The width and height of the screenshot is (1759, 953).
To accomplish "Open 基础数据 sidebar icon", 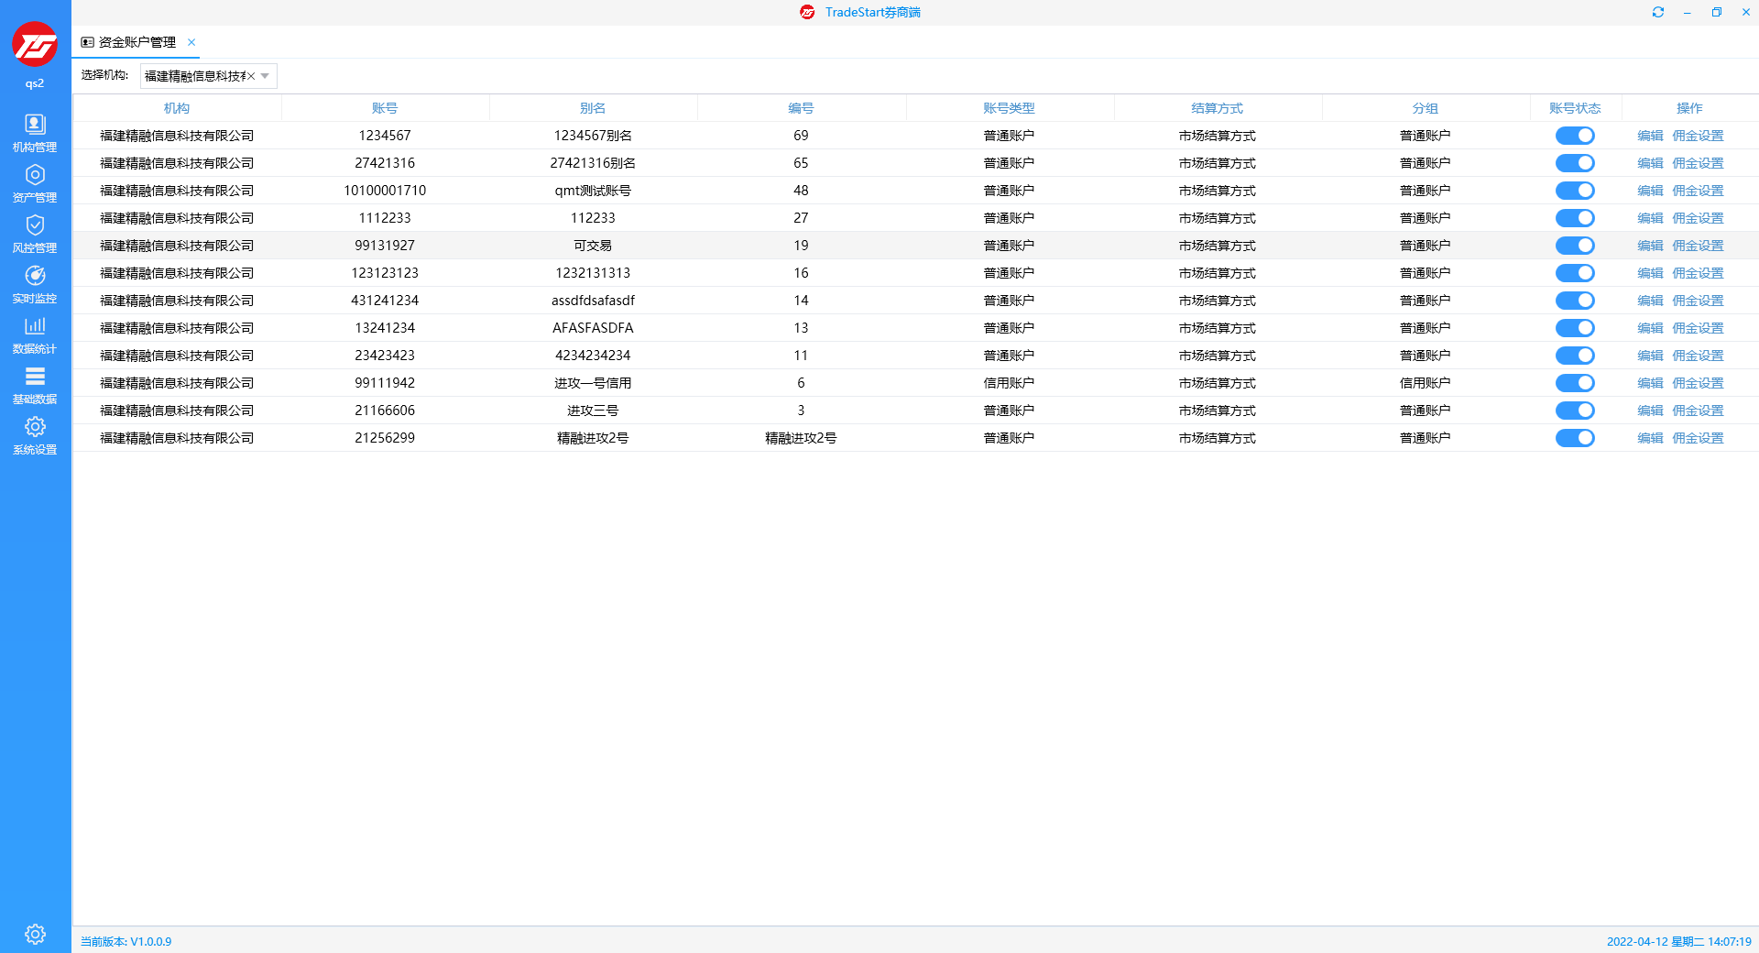I will point(35,384).
